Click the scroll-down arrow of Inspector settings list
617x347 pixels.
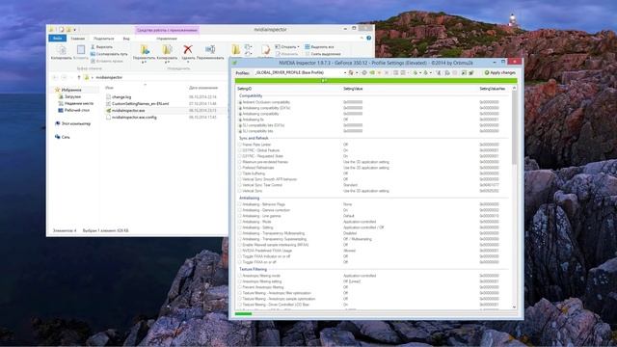point(514,307)
